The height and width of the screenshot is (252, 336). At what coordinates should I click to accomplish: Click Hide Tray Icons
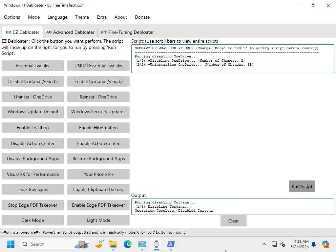coord(32,189)
